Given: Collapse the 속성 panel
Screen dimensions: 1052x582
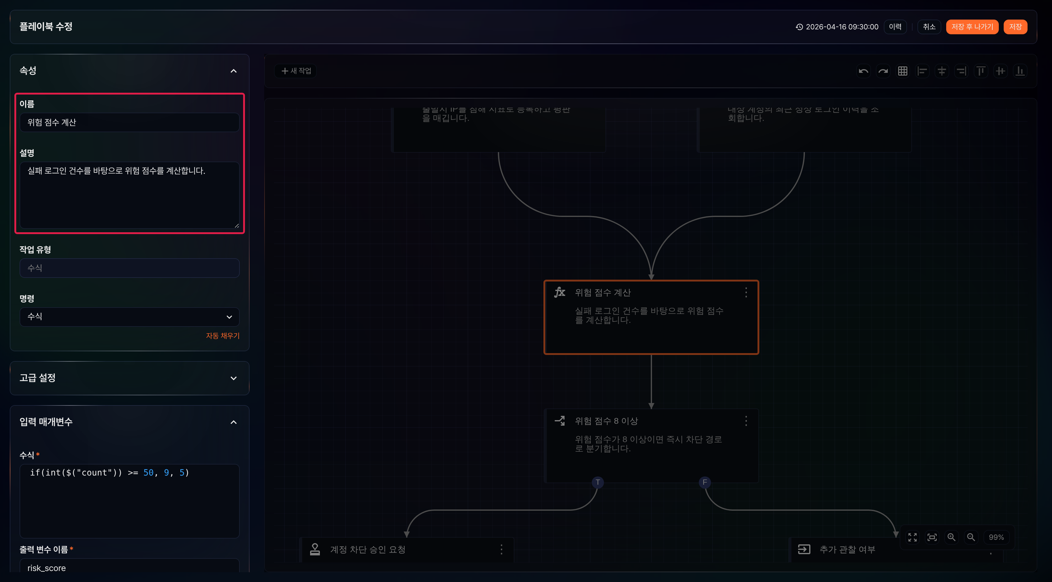Looking at the screenshot, I should pos(234,71).
